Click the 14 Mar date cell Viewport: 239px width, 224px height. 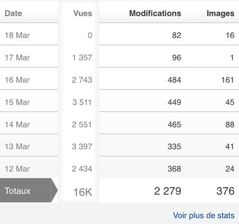(x=17, y=124)
